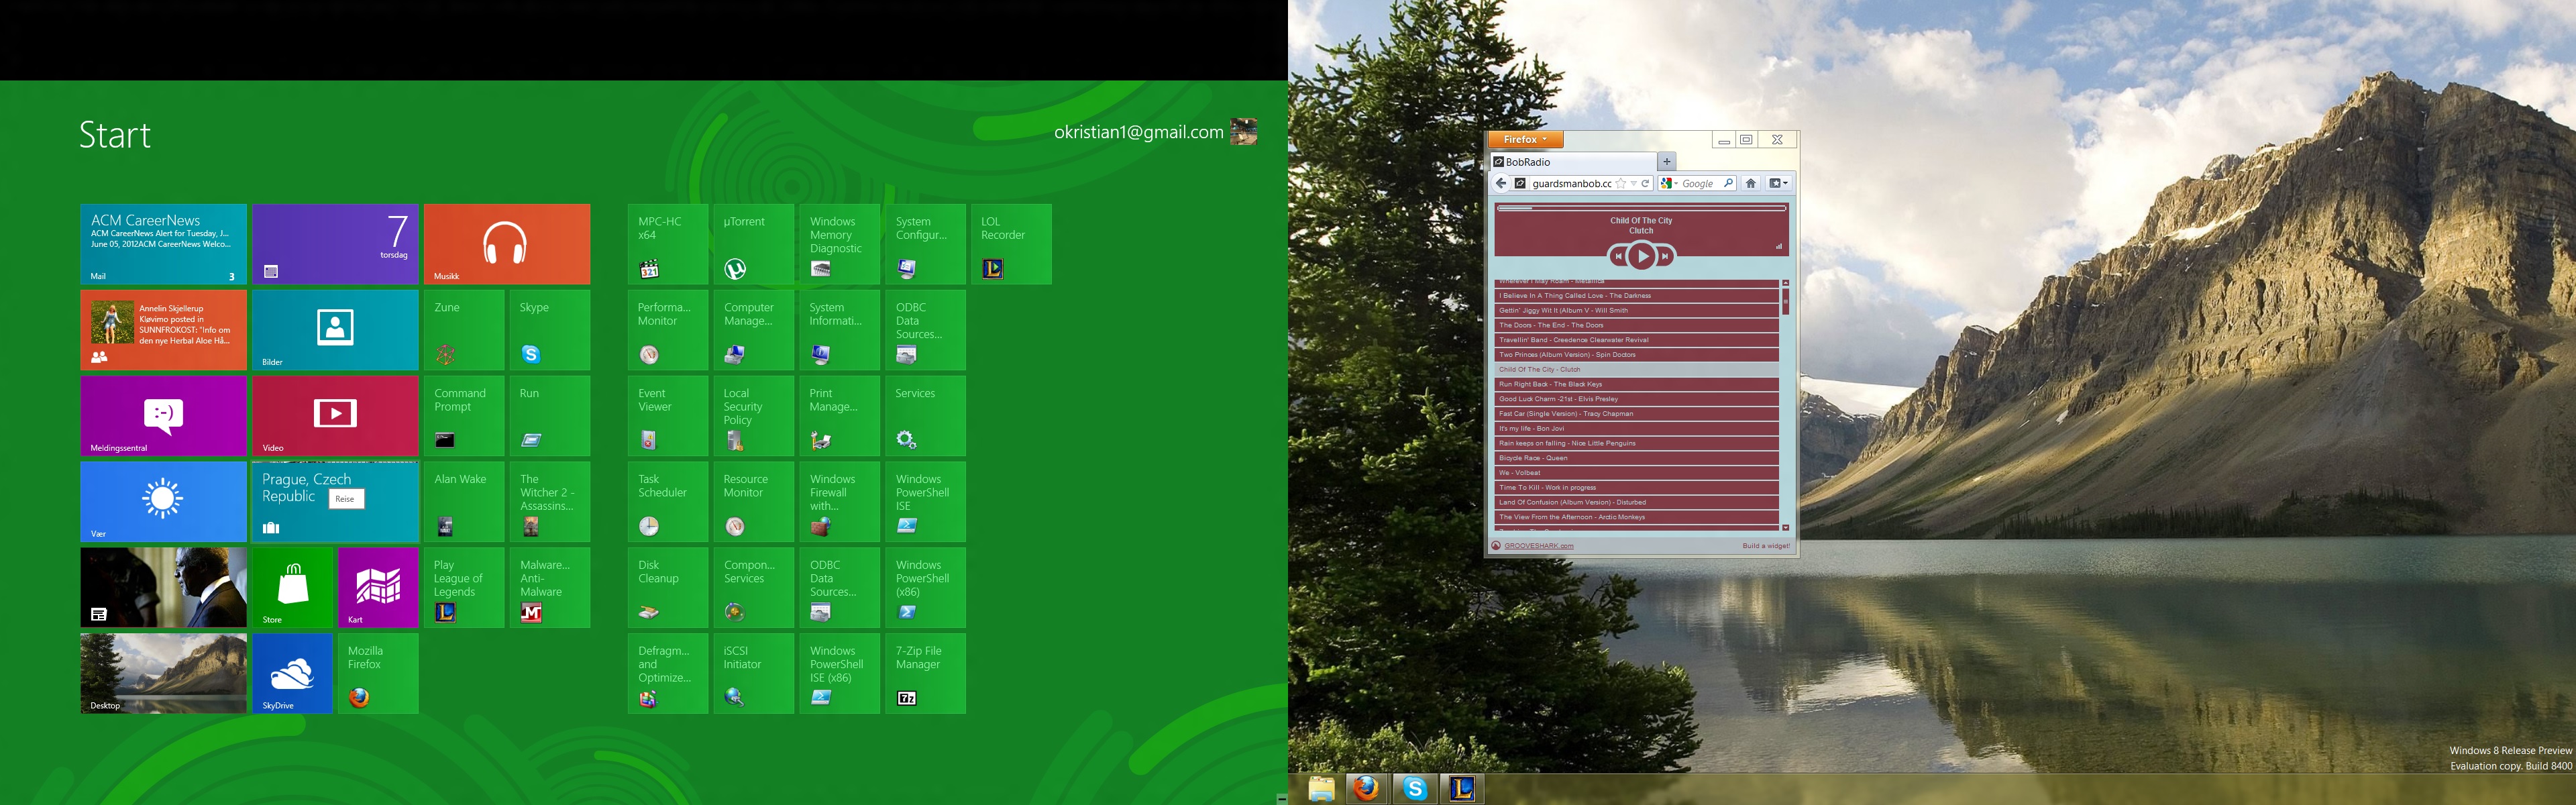Click the guardsmanbob.cc address field
This screenshot has width=2576, height=805.
click(x=1571, y=184)
